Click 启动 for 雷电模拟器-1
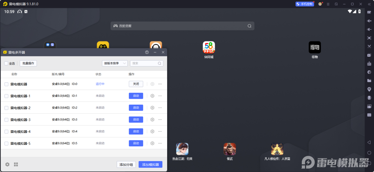This screenshot has width=374, height=172. point(136,96)
